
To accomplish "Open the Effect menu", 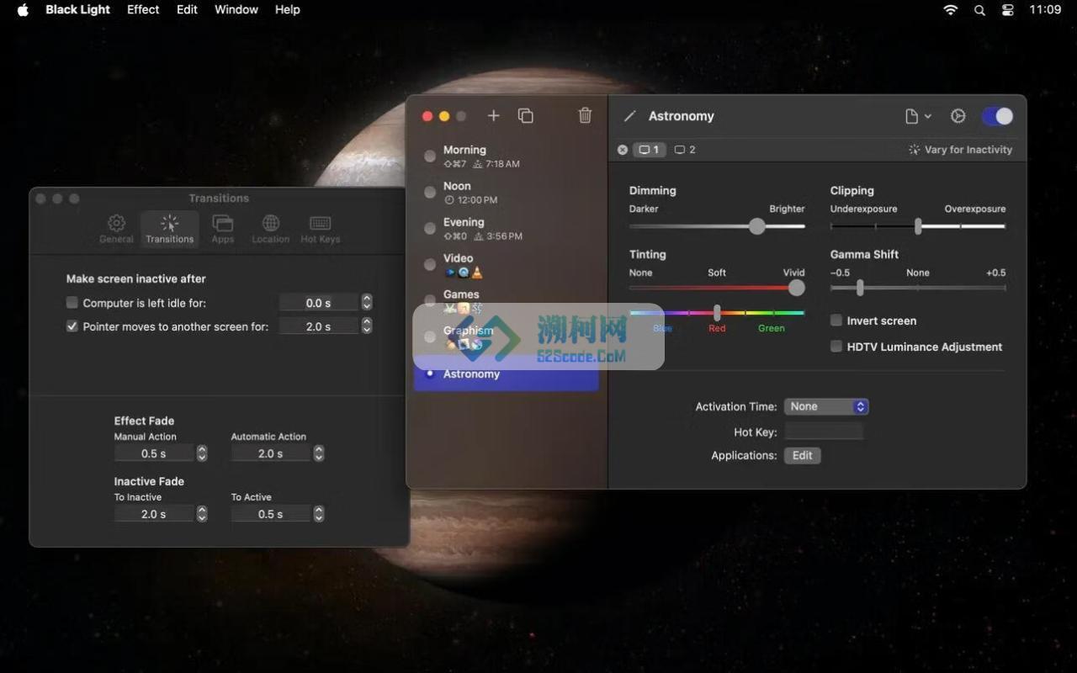I will (143, 9).
